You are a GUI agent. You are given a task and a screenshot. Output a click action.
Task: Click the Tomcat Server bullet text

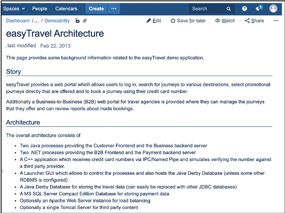click(79, 207)
